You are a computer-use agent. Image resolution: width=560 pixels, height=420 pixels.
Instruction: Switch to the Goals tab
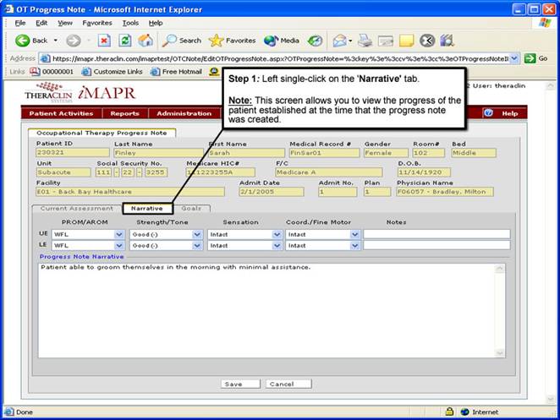191,208
